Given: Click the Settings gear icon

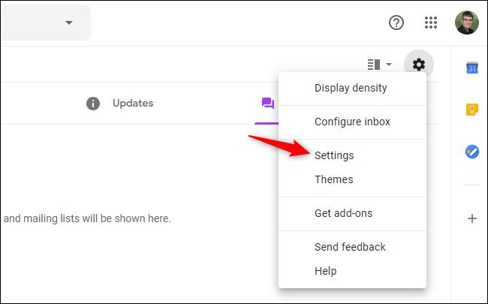Looking at the screenshot, I should (419, 65).
